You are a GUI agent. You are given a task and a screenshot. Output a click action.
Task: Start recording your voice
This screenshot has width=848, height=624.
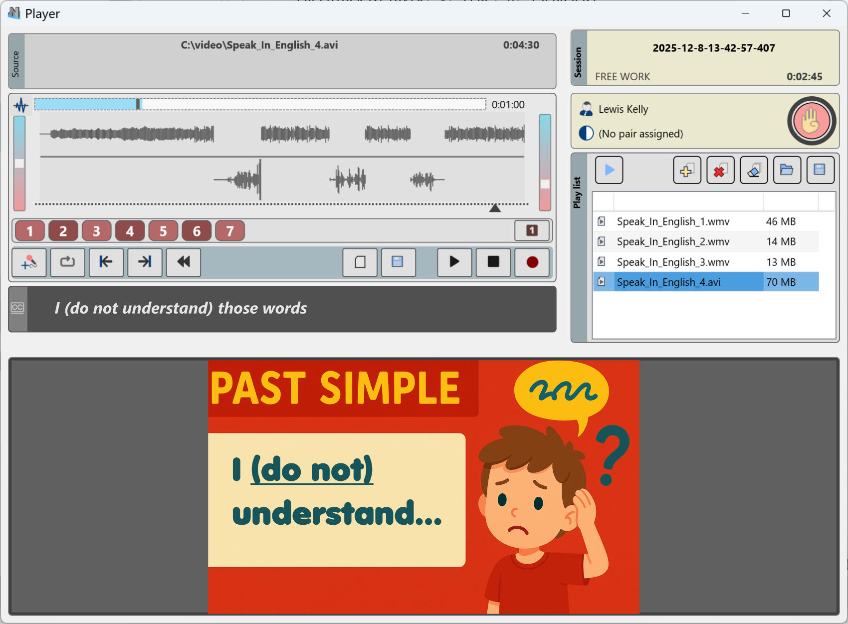click(532, 263)
